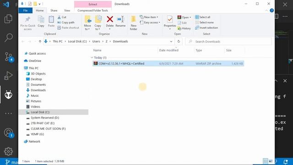The width and height of the screenshot is (293, 165).
Task: Click This PC in address breadcrumb
Action: pyautogui.click(x=58, y=41)
